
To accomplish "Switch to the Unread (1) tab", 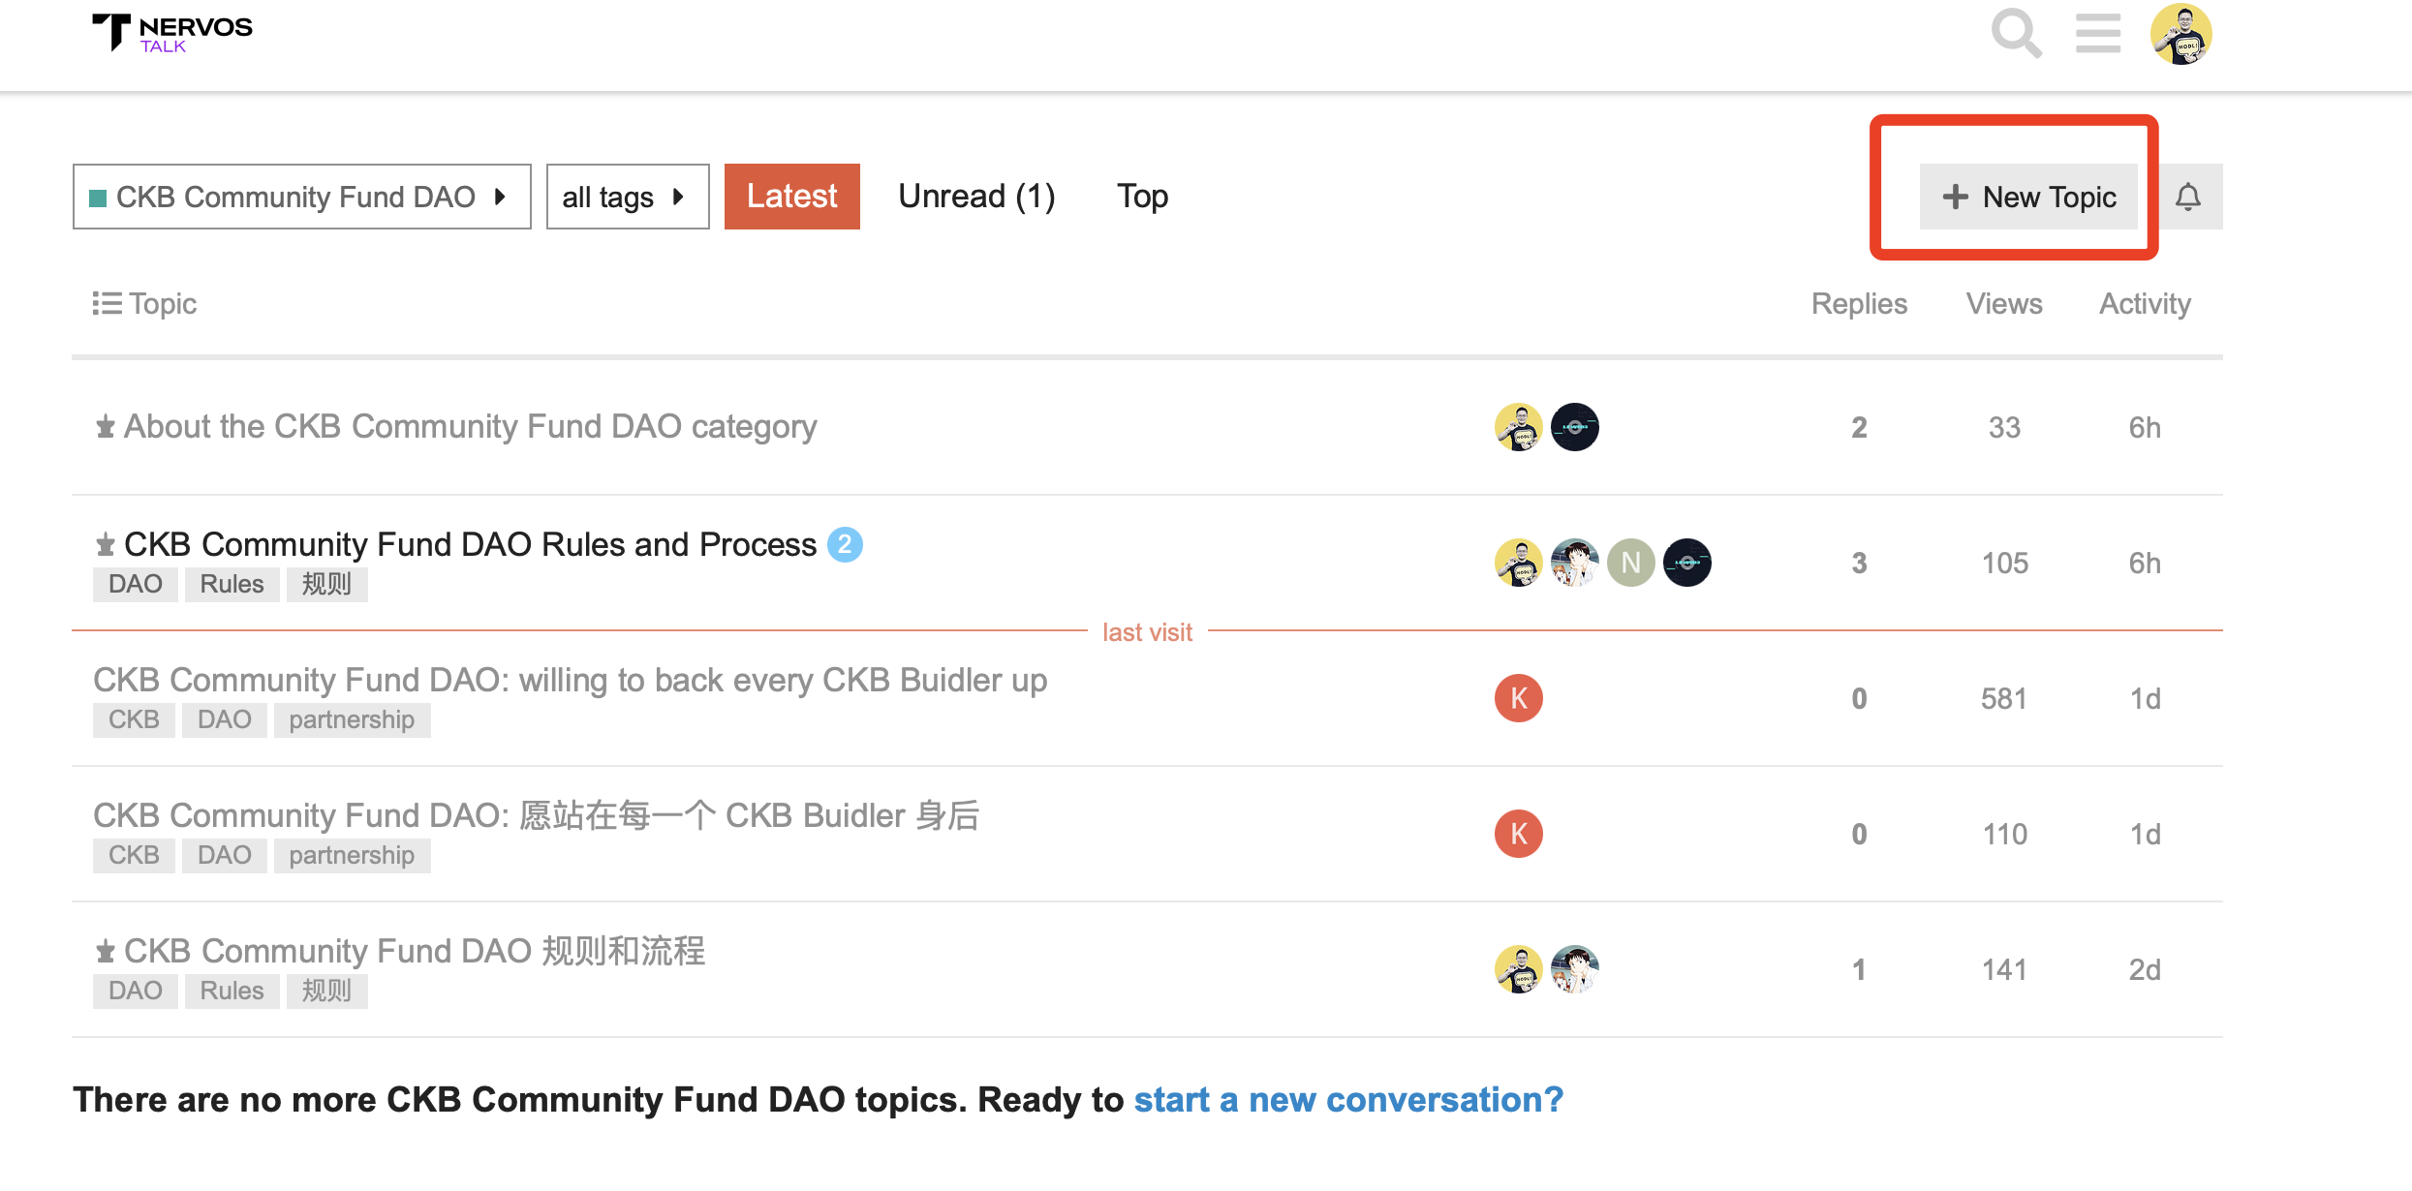I will [x=975, y=197].
